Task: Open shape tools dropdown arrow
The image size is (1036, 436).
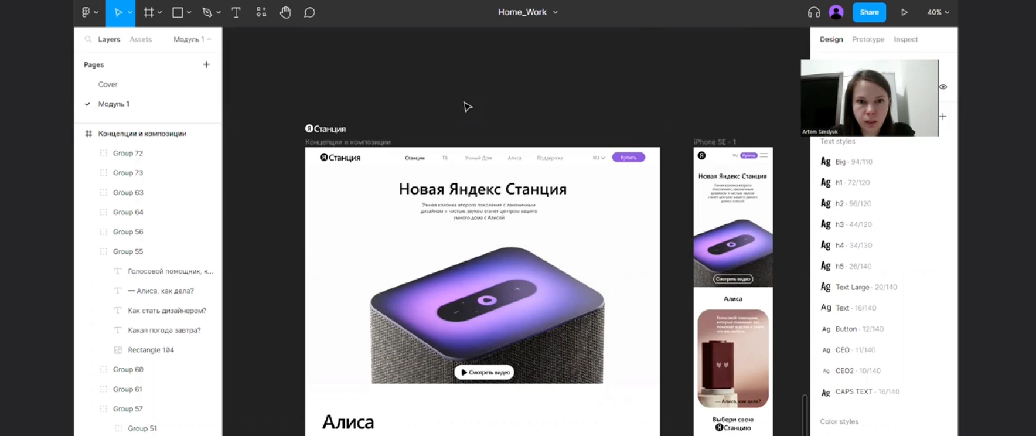Action: click(x=189, y=12)
